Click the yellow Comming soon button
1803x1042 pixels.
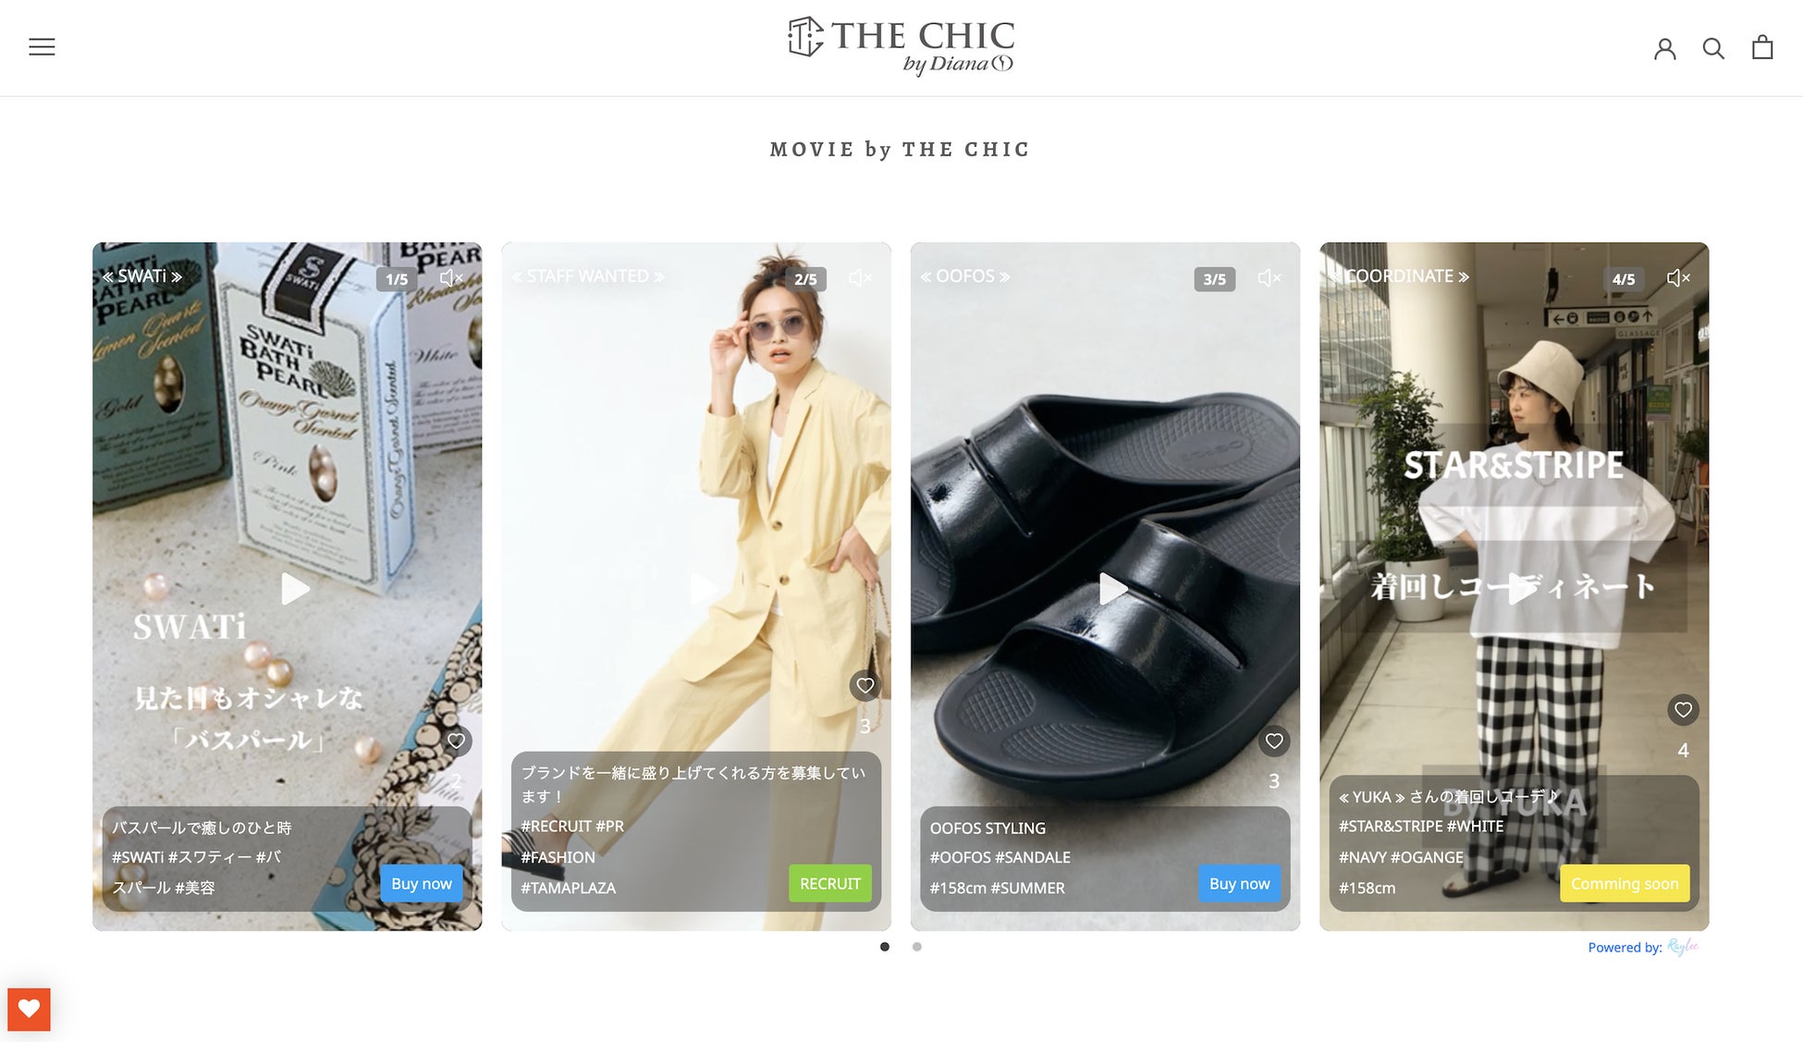click(1625, 883)
